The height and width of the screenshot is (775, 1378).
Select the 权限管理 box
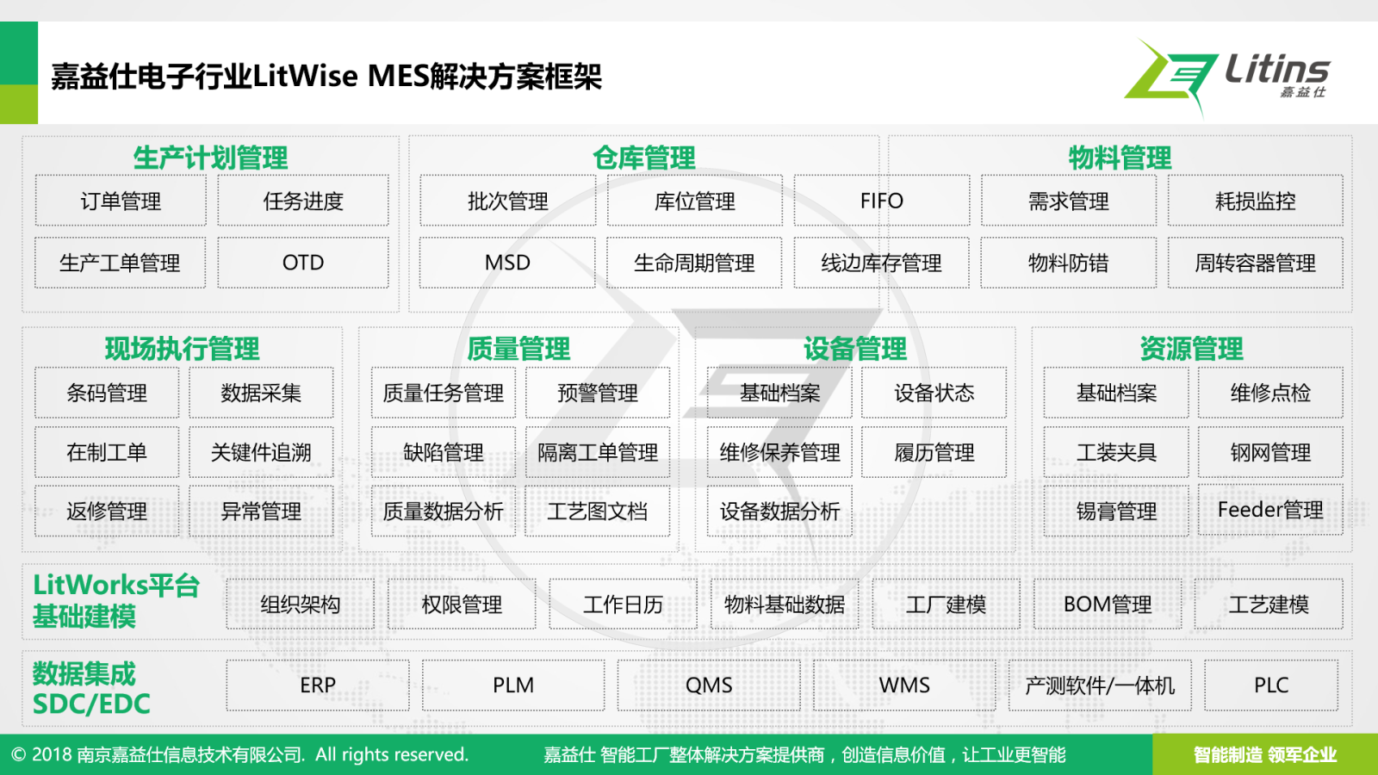click(x=462, y=604)
